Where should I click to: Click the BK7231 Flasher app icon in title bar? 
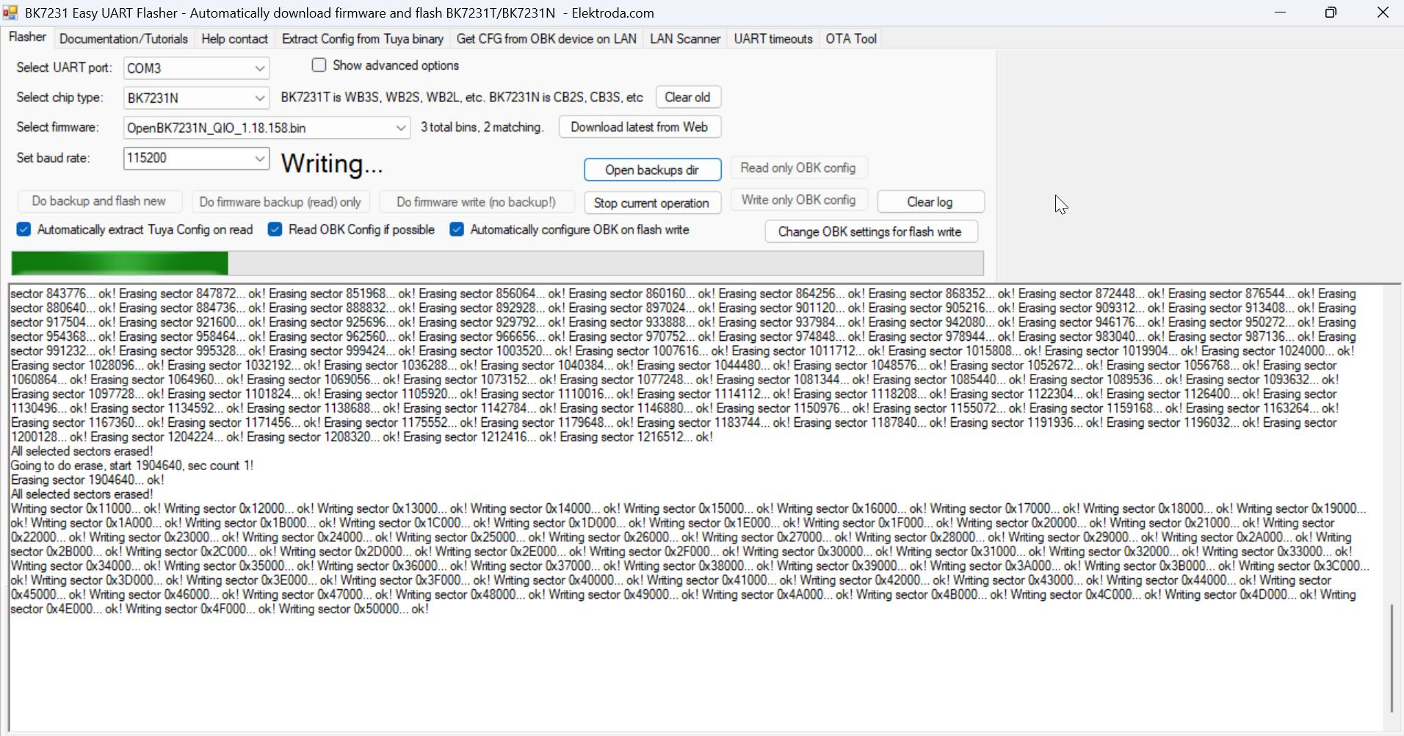click(10, 12)
